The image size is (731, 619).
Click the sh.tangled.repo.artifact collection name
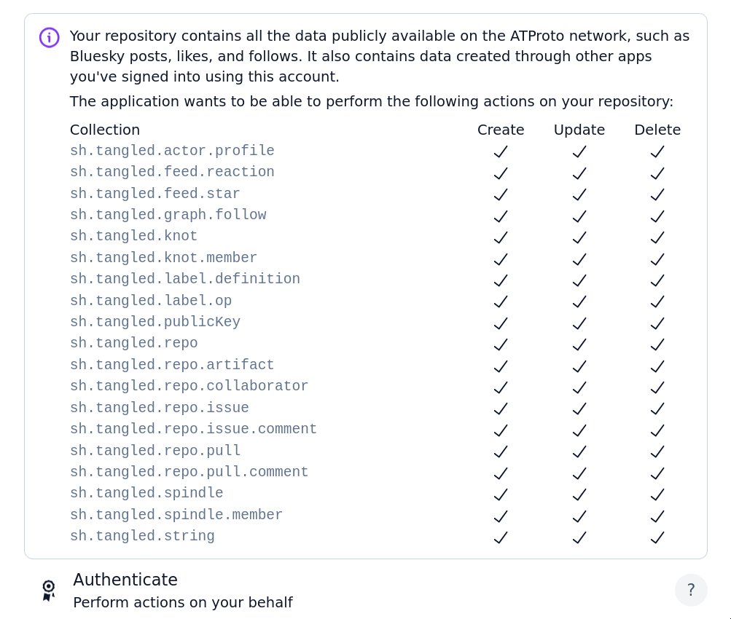pyautogui.click(x=172, y=365)
